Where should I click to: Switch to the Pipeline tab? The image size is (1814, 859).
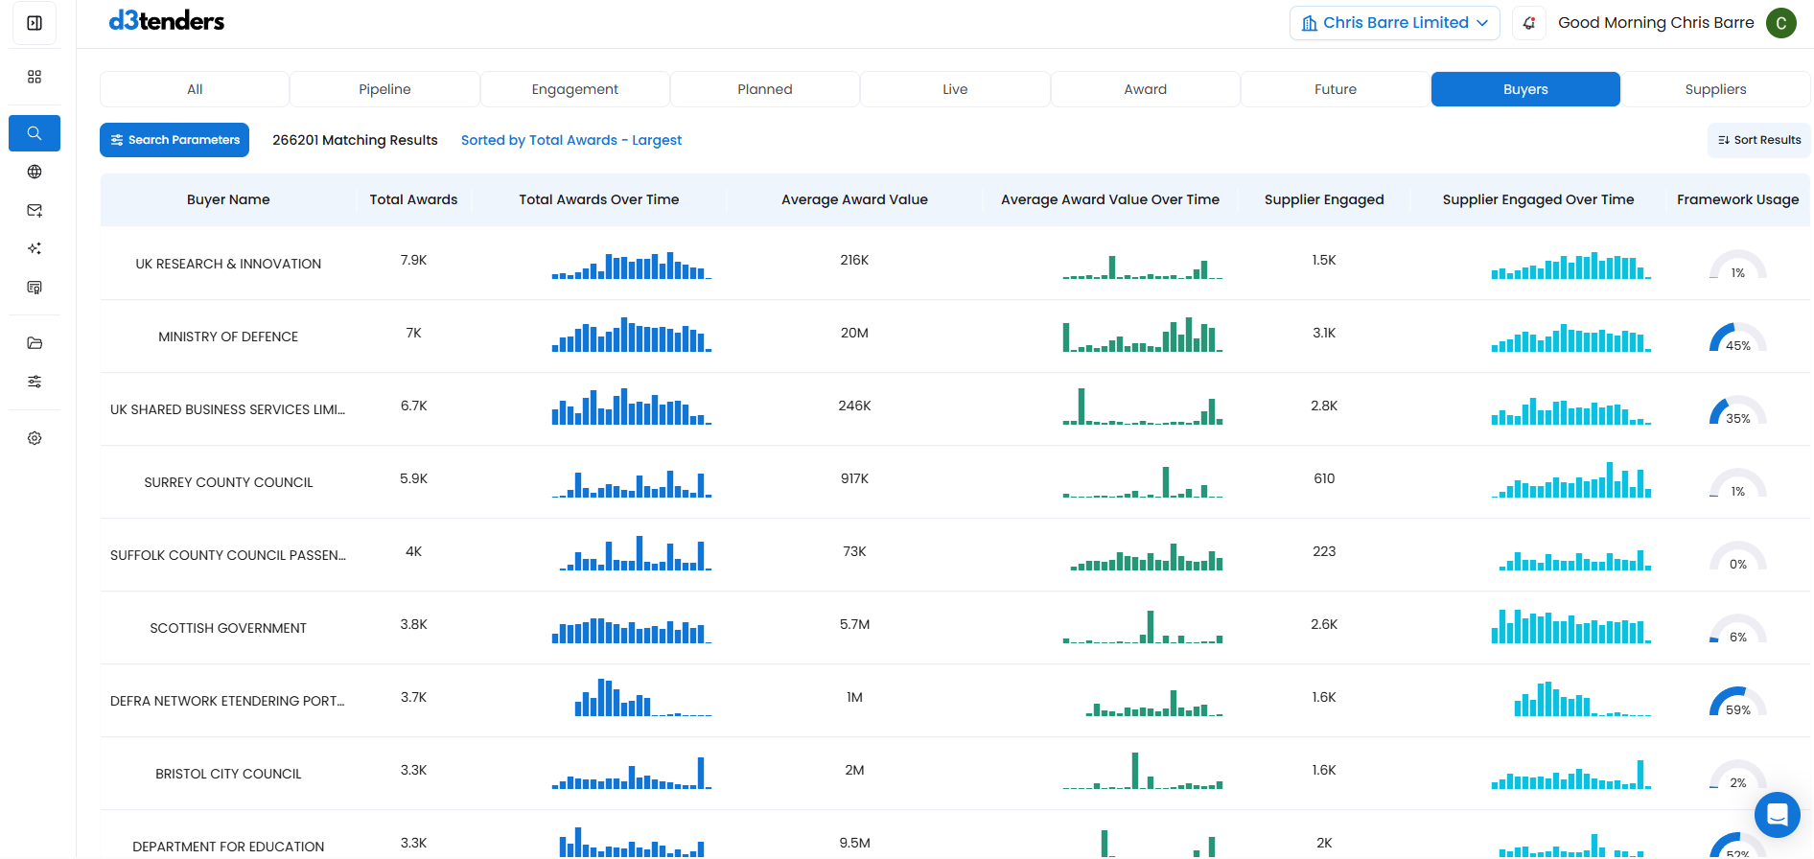(384, 89)
